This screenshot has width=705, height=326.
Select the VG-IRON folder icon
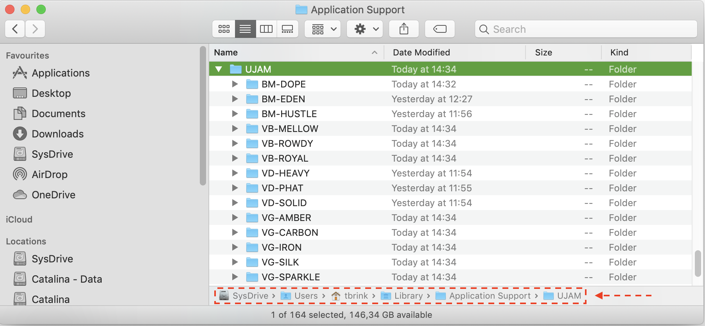252,247
